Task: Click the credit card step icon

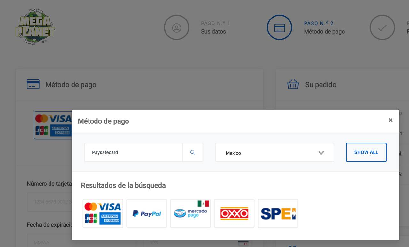Action: pos(279,27)
